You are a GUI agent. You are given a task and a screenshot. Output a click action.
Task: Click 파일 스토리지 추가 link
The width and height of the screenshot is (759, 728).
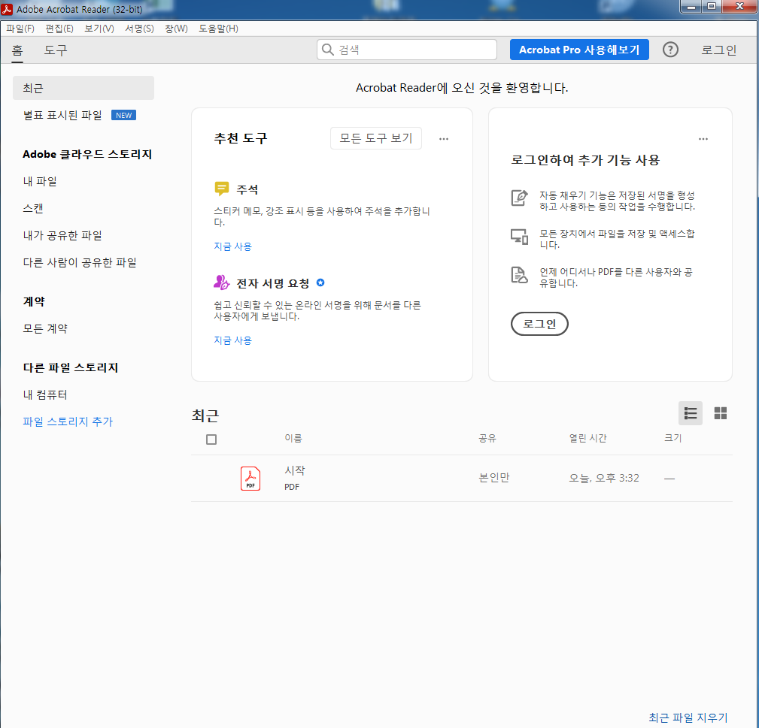coord(68,421)
